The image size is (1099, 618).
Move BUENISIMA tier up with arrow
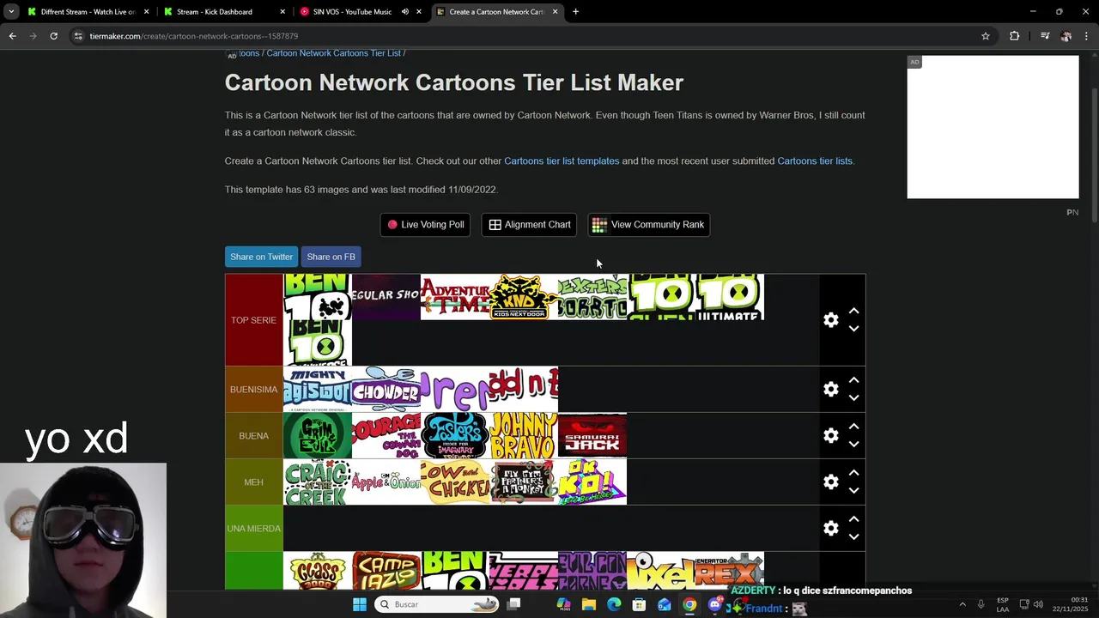coord(853,379)
